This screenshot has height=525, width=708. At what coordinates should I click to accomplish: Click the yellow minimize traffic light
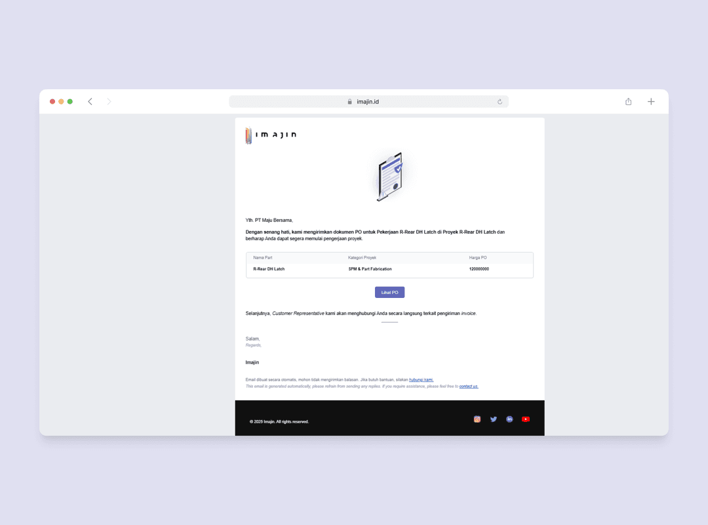pos(61,102)
